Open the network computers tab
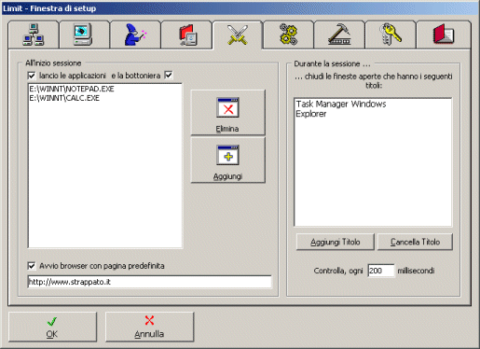480x349 pixels. [34, 35]
